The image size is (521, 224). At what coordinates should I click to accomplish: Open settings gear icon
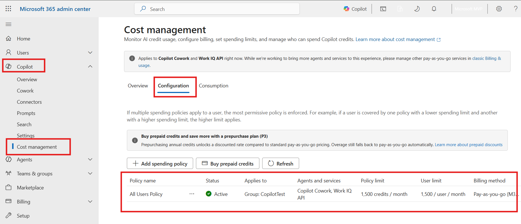click(499, 9)
